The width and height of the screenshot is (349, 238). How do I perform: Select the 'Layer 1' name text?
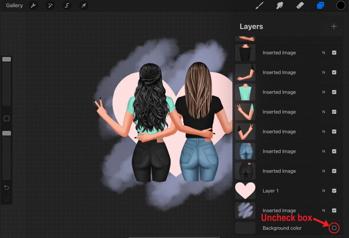pos(270,191)
